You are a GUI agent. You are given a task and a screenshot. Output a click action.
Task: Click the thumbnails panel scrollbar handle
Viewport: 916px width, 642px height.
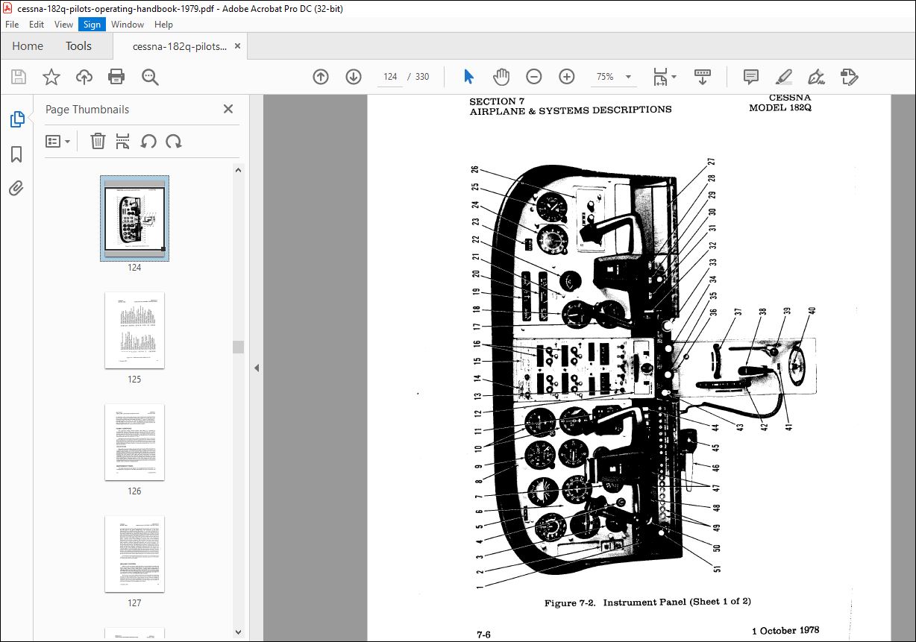(239, 347)
